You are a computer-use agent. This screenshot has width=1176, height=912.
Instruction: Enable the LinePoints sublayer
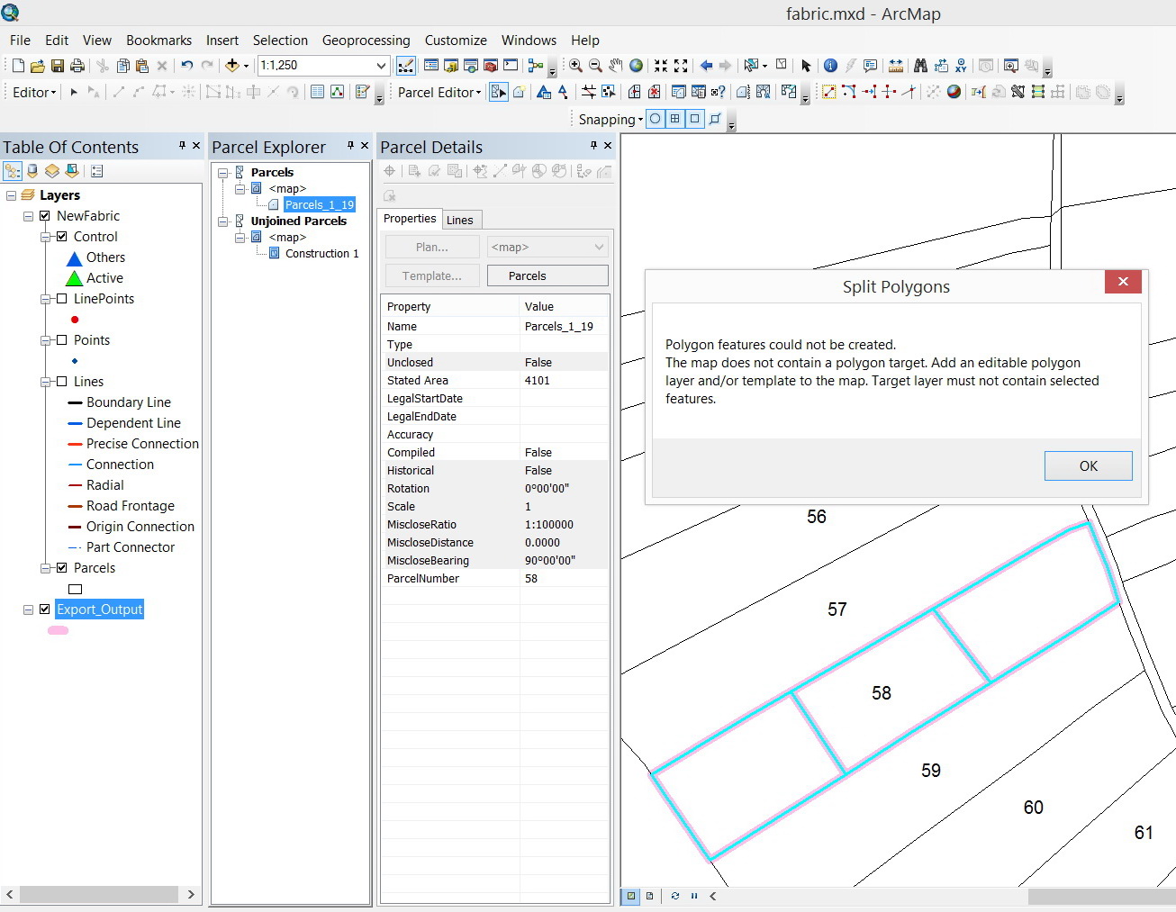click(x=62, y=299)
